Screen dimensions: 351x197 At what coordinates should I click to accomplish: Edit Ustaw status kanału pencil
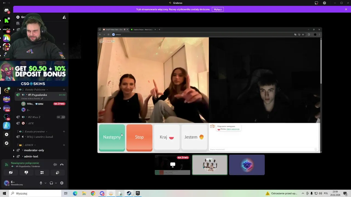[x=42, y=99]
